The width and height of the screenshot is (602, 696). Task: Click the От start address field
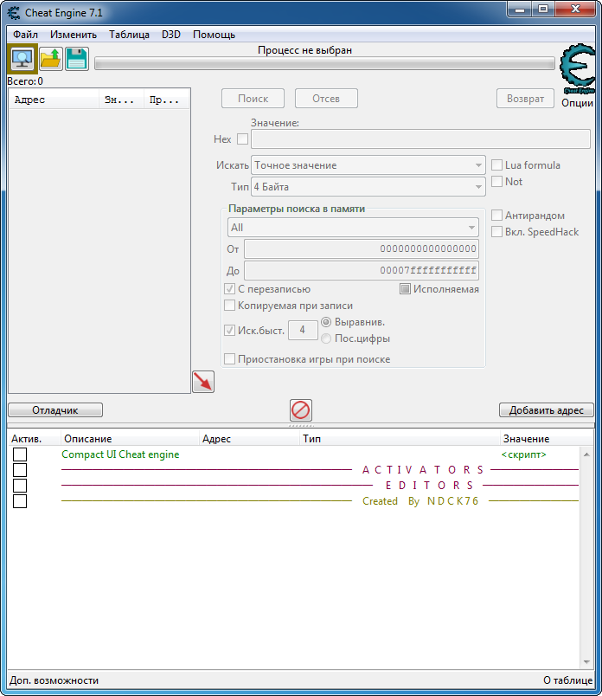tap(361, 248)
